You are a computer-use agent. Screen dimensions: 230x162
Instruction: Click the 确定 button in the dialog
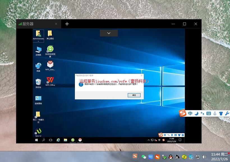[134, 95]
